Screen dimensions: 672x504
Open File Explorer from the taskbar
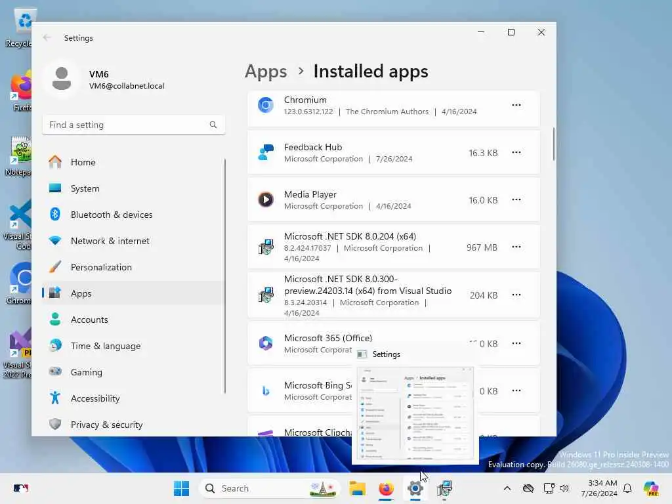coord(357,488)
